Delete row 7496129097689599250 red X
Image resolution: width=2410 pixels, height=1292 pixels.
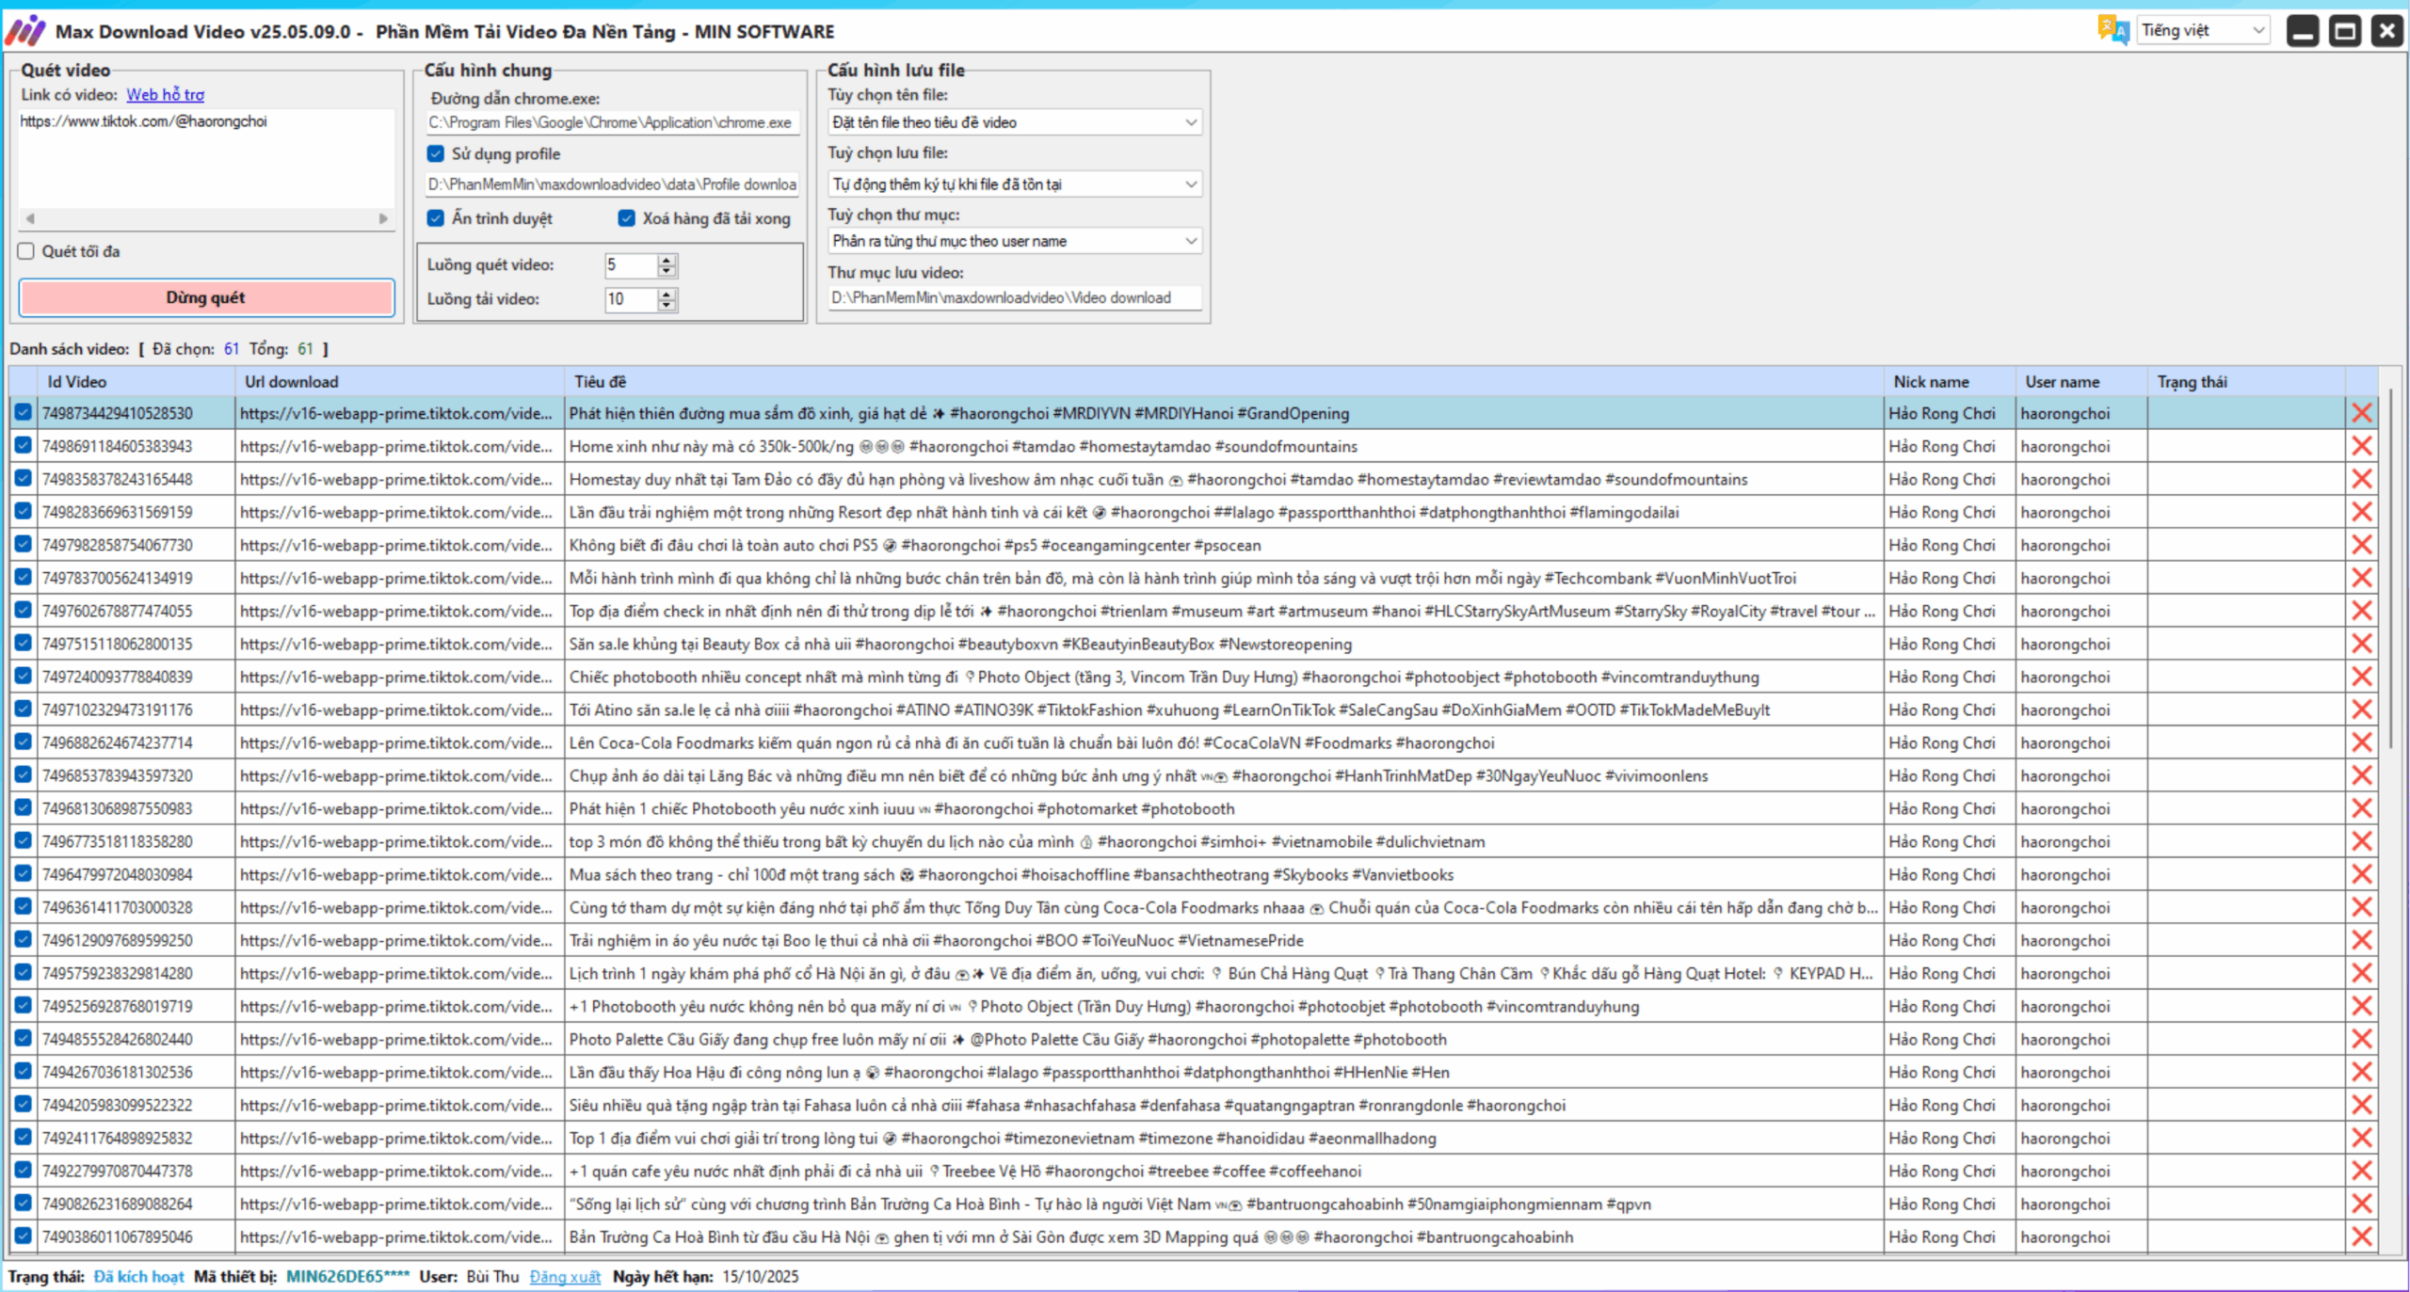click(2361, 940)
